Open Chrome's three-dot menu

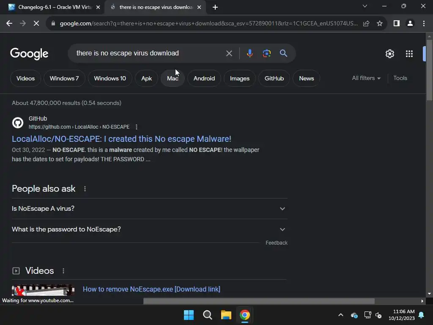pos(424,24)
